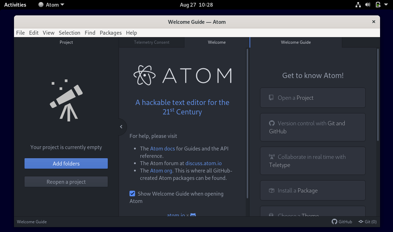Select the Welcome Guide tab
Image resolution: width=393 pixels, height=232 pixels.
click(x=296, y=42)
